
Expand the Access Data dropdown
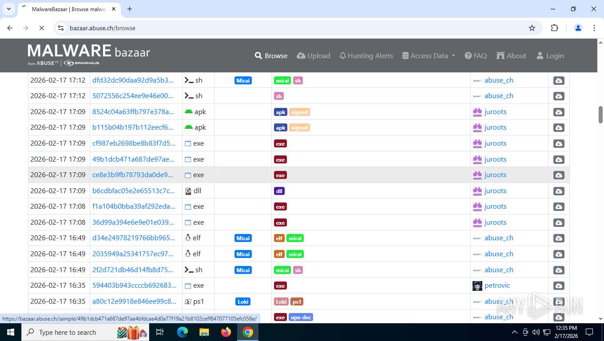tap(429, 56)
